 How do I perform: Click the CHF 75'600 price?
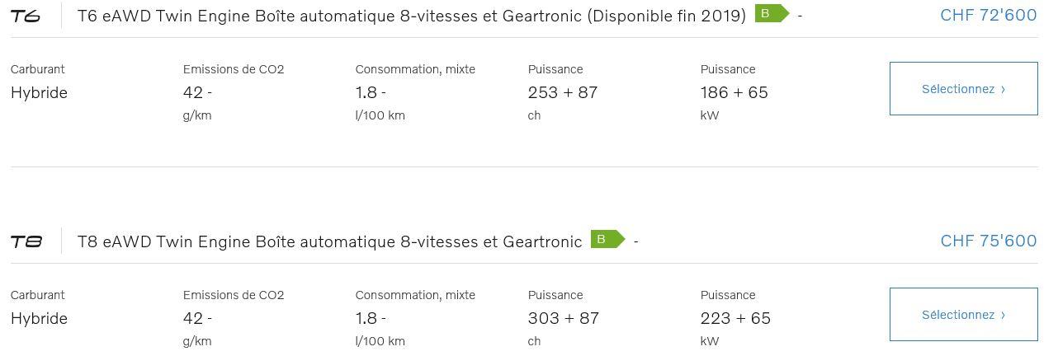pyautogui.click(x=988, y=241)
